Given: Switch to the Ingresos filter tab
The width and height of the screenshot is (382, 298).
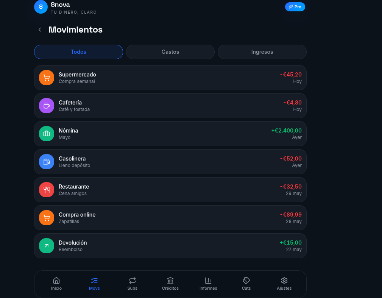Looking at the screenshot, I should click(262, 52).
